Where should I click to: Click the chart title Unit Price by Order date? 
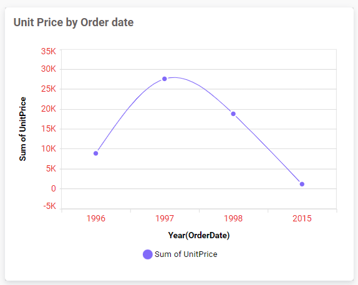(74, 22)
